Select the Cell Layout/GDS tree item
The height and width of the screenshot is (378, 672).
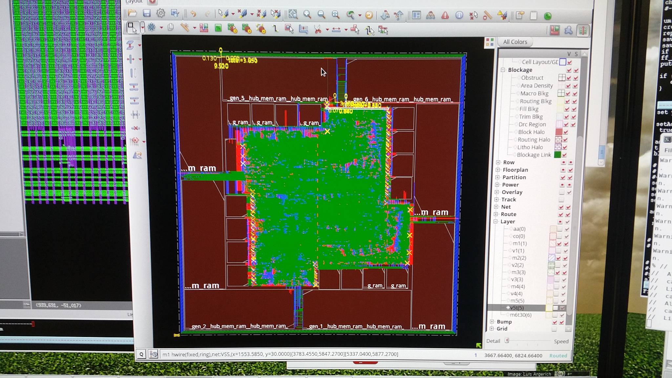pos(540,62)
